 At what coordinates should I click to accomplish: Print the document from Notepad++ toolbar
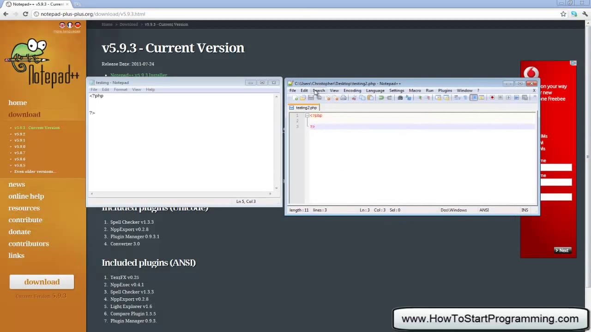point(343,98)
